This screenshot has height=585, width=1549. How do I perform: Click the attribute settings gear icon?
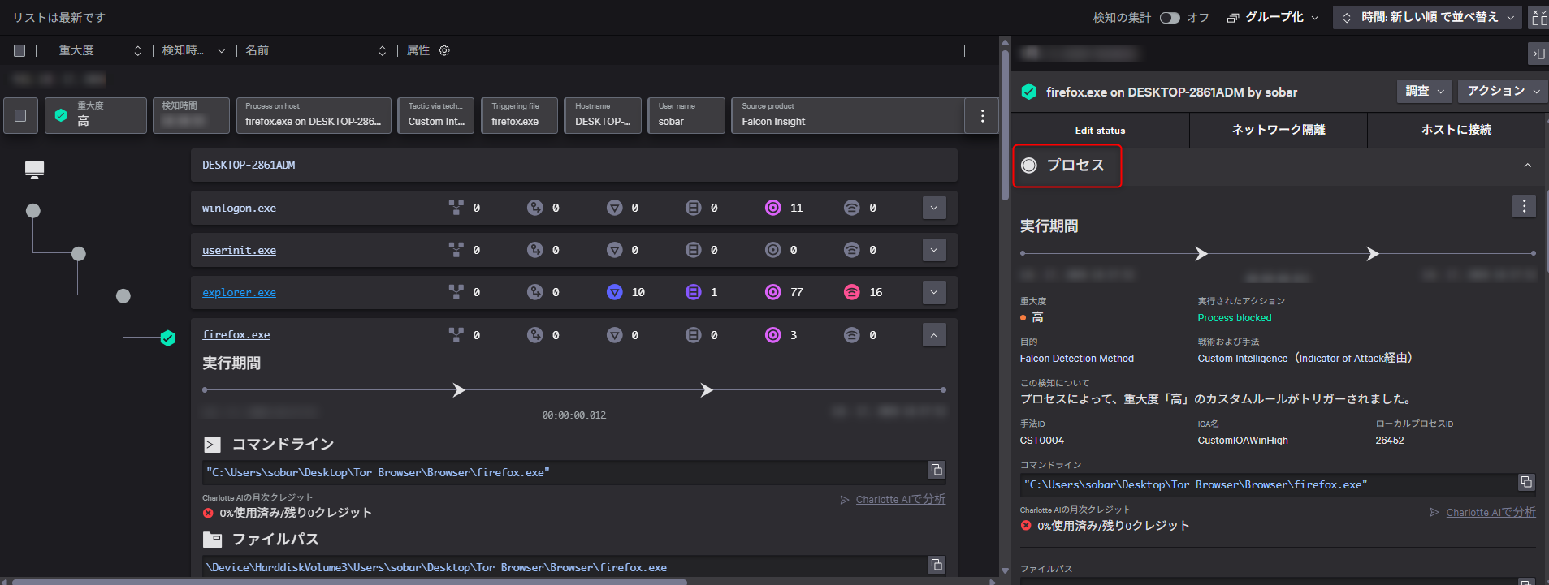[x=444, y=50]
